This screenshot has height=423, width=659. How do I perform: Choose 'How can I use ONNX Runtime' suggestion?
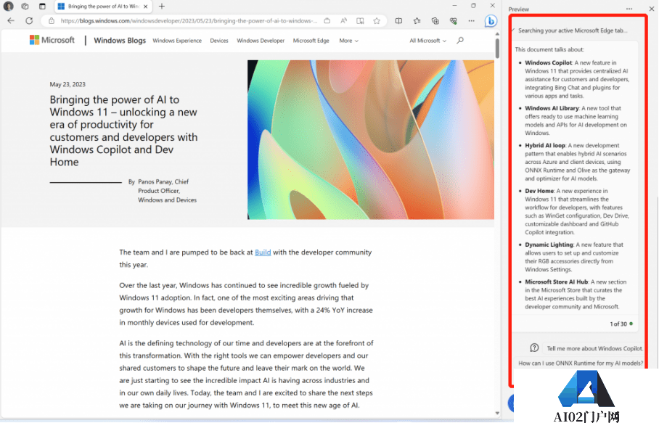point(581,363)
